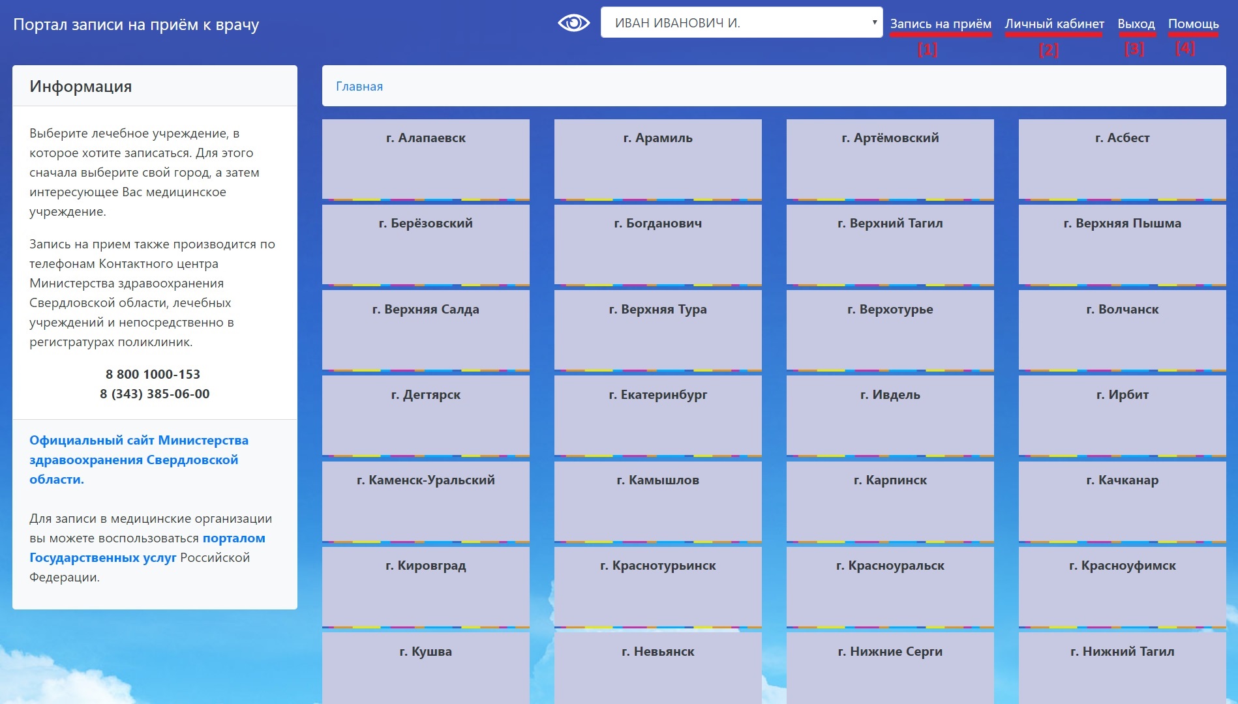The height and width of the screenshot is (704, 1238).
Task: Toggle the visually impaired eye icon
Action: [x=573, y=23]
